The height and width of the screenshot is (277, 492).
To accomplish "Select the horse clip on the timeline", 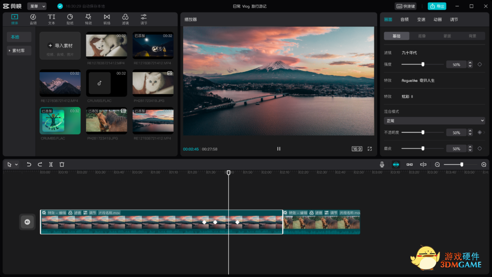I will click(x=321, y=222).
